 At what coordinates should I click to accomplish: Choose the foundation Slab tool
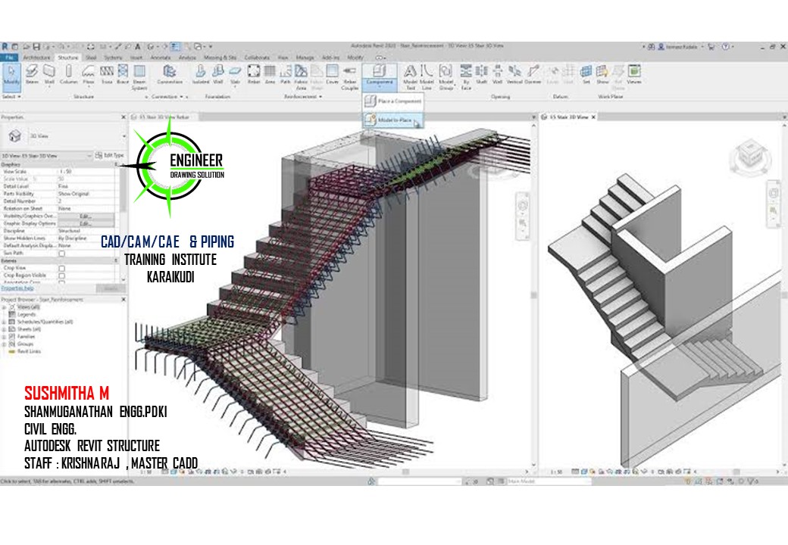235,74
